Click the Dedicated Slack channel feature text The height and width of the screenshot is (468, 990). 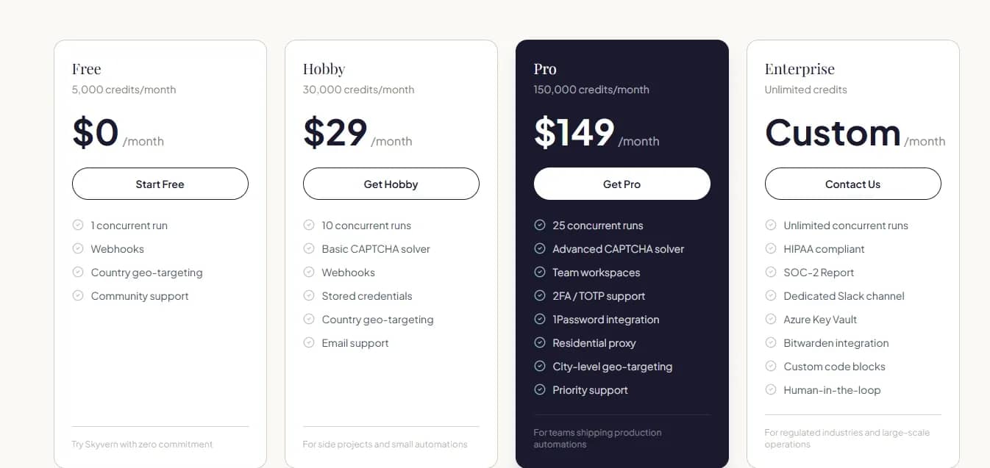pyautogui.click(x=844, y=296)
